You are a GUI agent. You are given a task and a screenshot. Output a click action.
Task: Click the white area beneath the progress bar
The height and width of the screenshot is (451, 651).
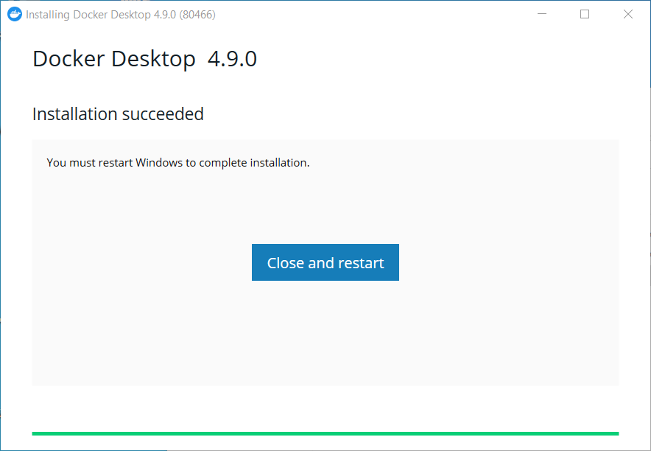[325, 444]
